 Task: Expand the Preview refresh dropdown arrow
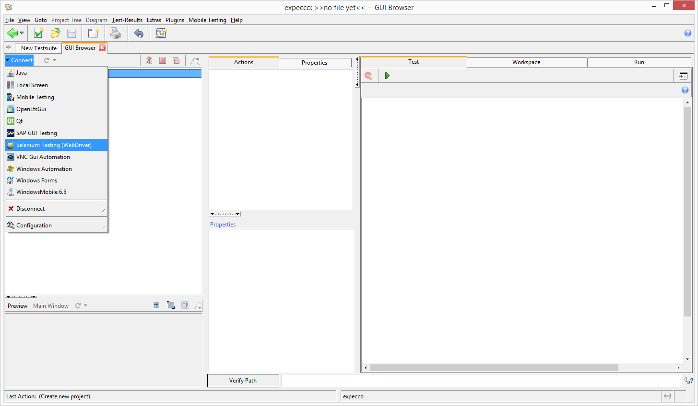86,305
